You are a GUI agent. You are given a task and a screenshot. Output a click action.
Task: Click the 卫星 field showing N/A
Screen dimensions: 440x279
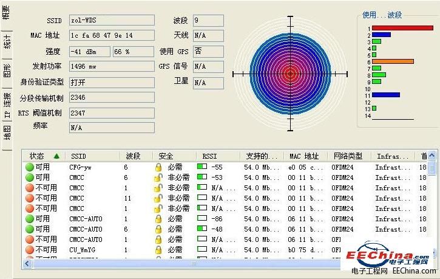tap(209, 83)
